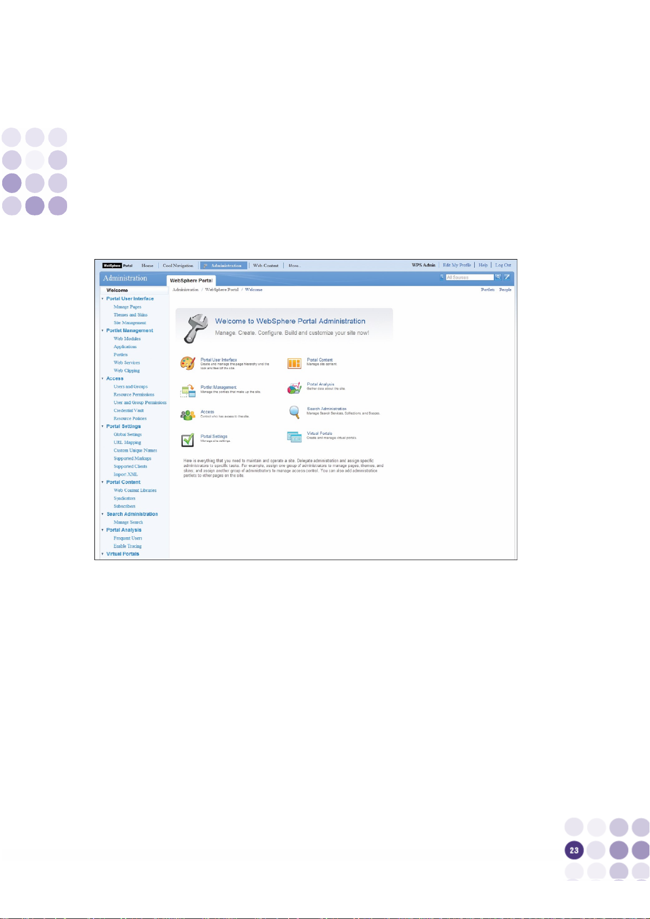
Task: Open Web Content Libraries in sidebar
Action: [x=135, y=490]
